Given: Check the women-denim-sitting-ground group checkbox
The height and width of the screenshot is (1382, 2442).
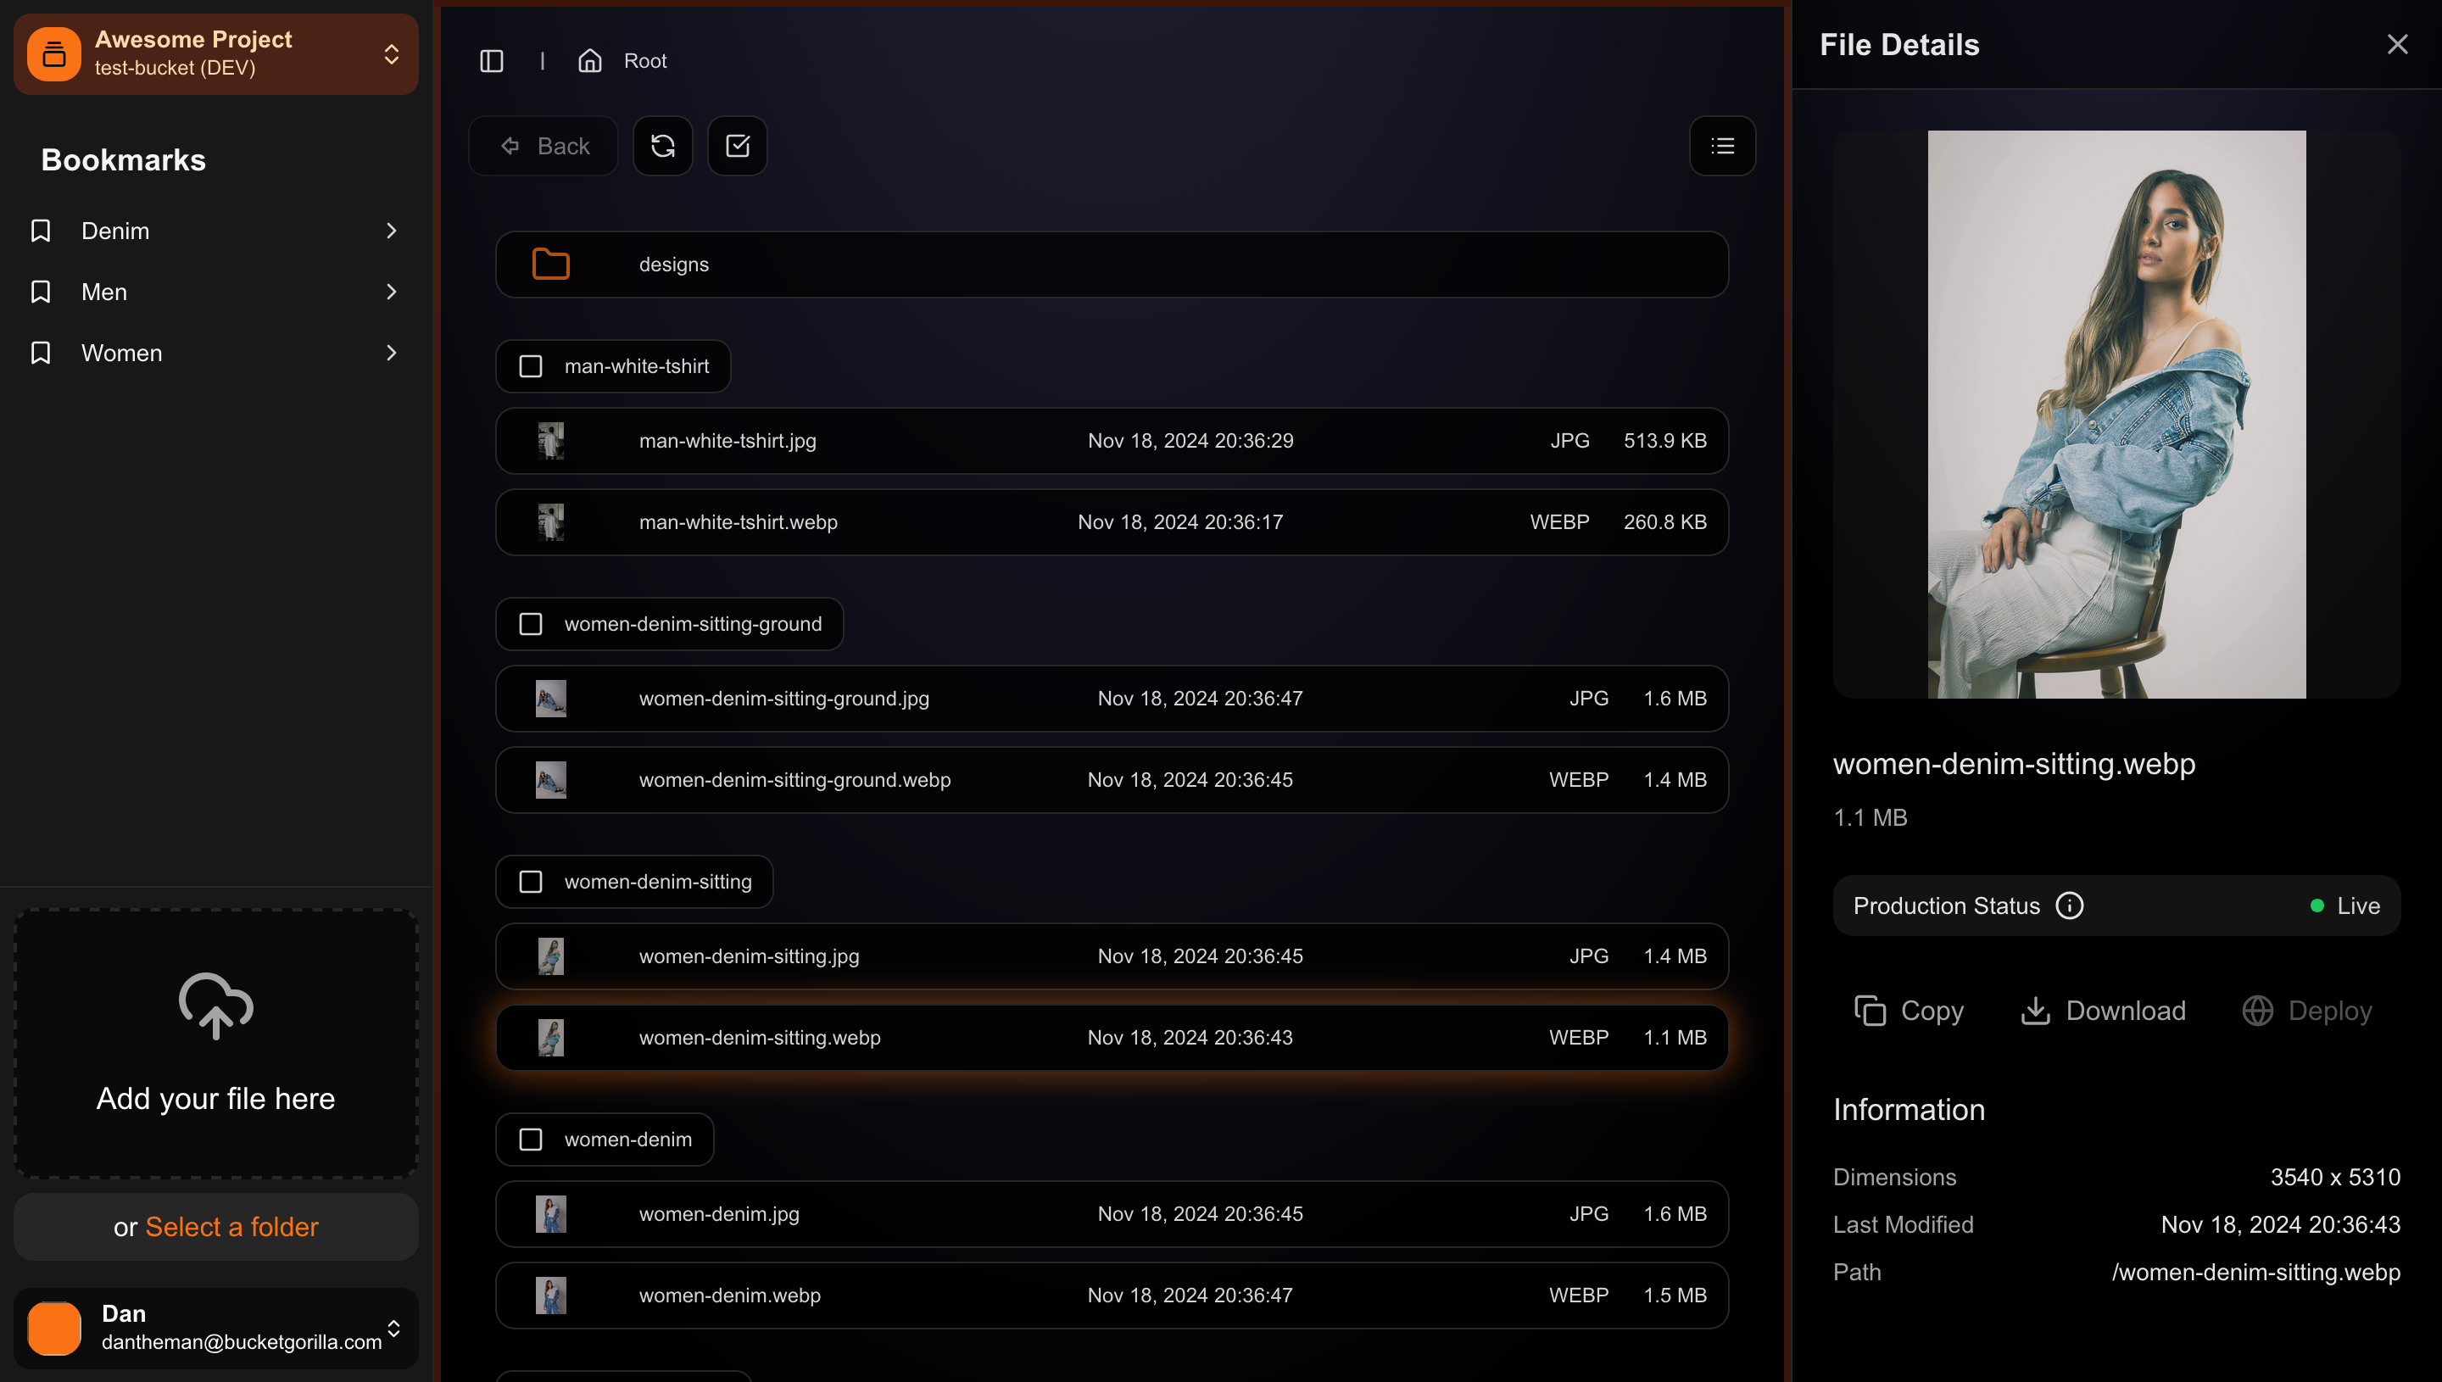Looking at the screenshot, I should point(531,624).
